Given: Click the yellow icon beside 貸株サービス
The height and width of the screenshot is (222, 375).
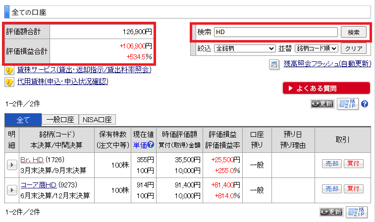Looking at the screenshot, I should coord(9,70).
